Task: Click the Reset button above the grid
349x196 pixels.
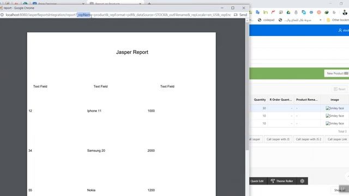Action: pos(340,89)
